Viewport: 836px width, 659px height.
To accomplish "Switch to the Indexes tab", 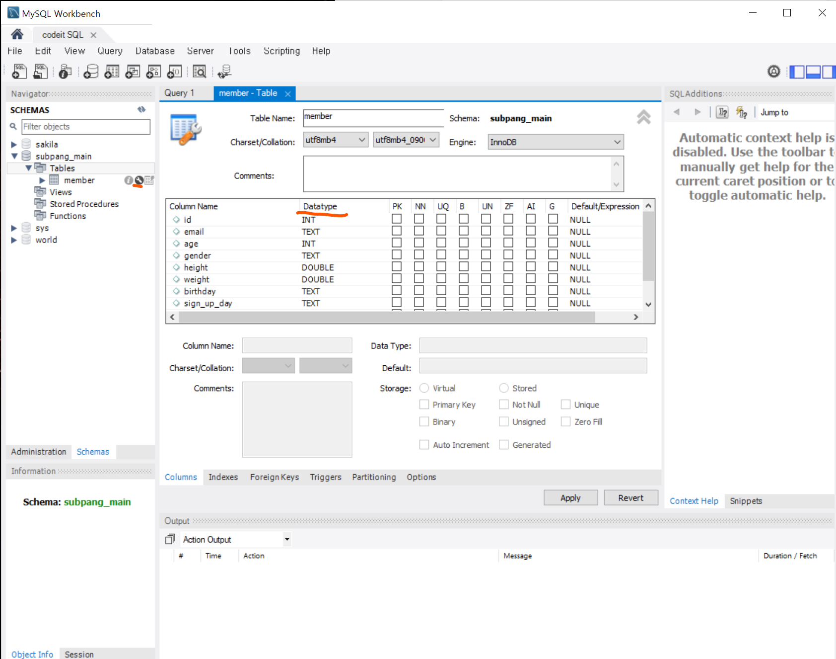I will (x=223, y=477).
